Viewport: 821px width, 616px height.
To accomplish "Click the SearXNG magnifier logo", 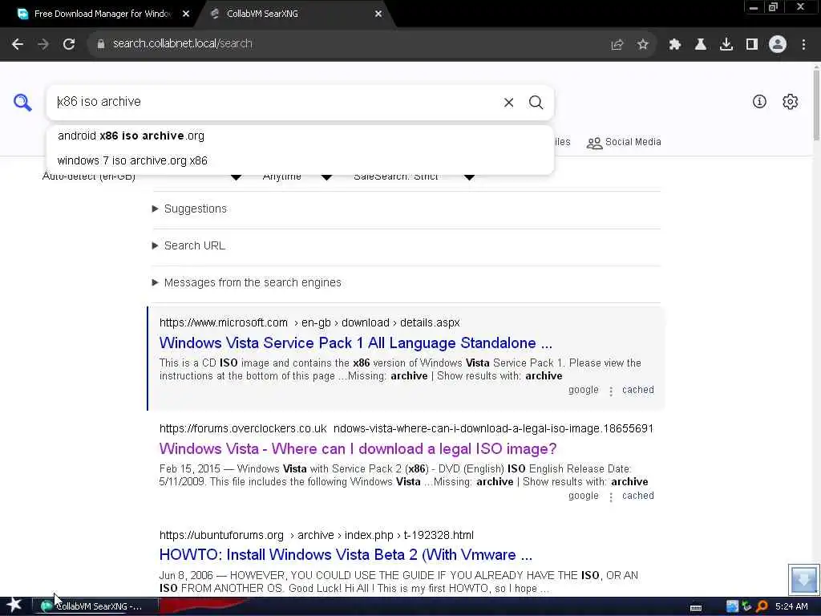I will click(22, 102).
